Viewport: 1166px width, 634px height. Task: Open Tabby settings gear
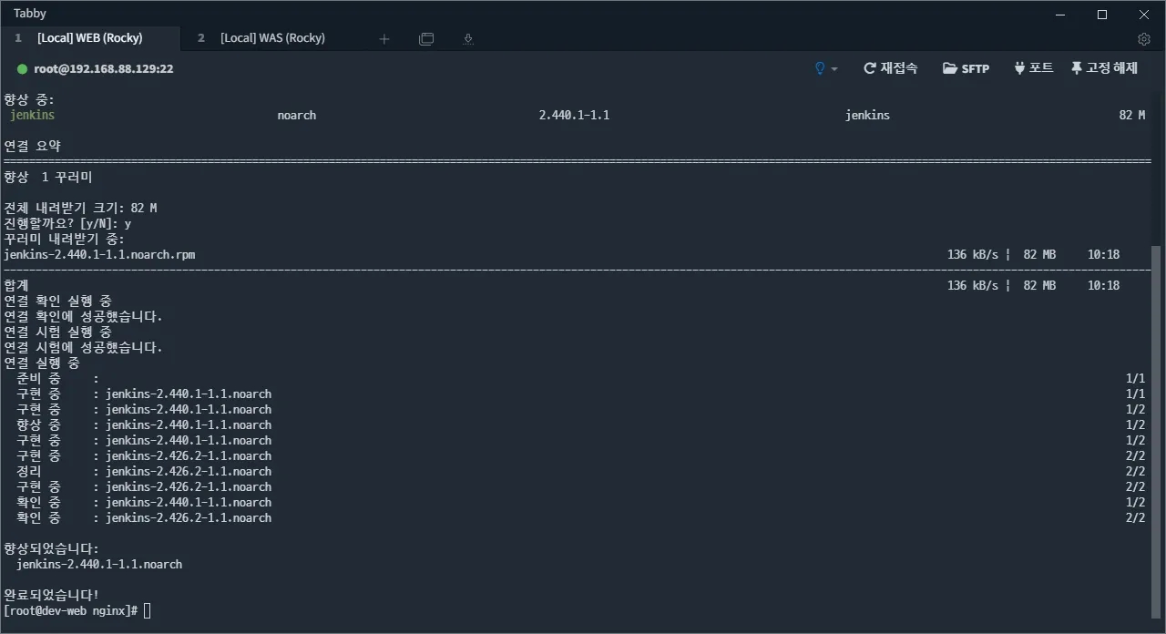(x=1144, y=39)
